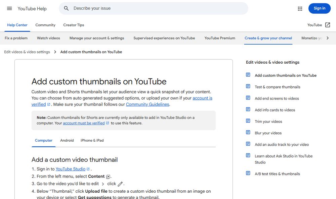
Task: Click article icon beside Add an audio track
Action: click(x=248, y=144)
